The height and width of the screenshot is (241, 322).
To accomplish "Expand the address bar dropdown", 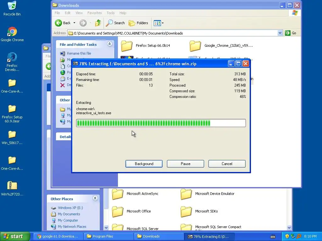I will (x=280, y=33).
